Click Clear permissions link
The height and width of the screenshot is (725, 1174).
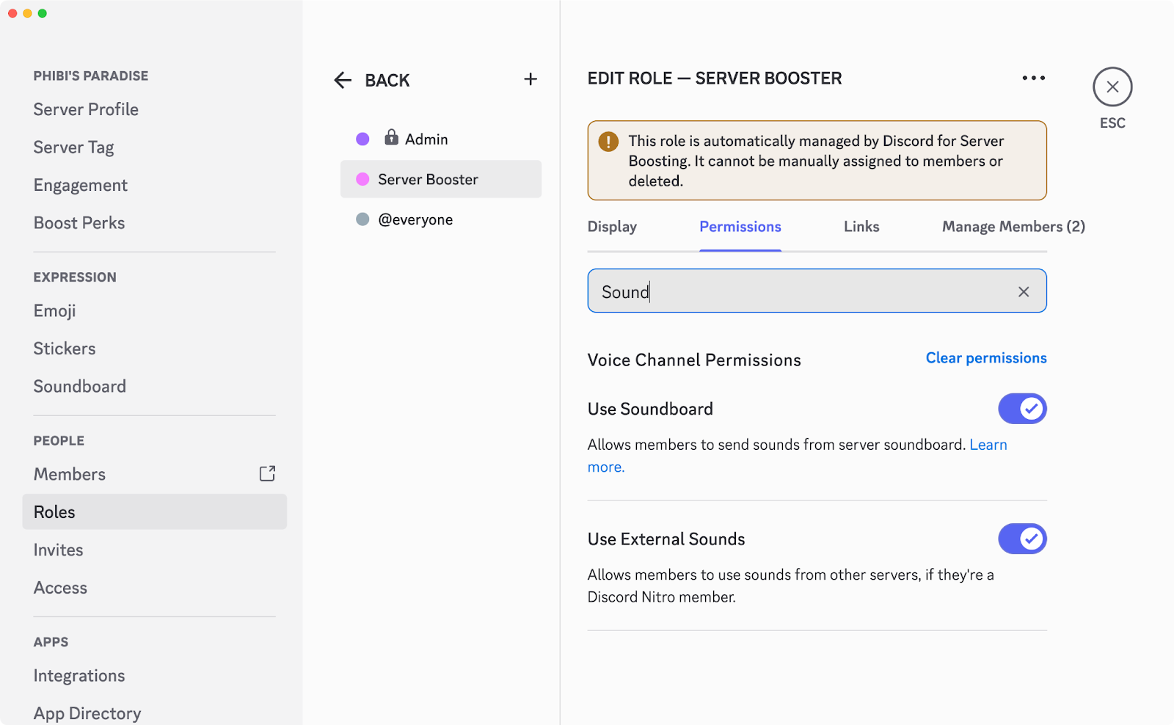pos(986,358)
